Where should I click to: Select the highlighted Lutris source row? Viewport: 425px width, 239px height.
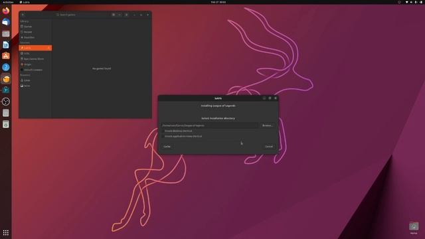coord(35,48)
